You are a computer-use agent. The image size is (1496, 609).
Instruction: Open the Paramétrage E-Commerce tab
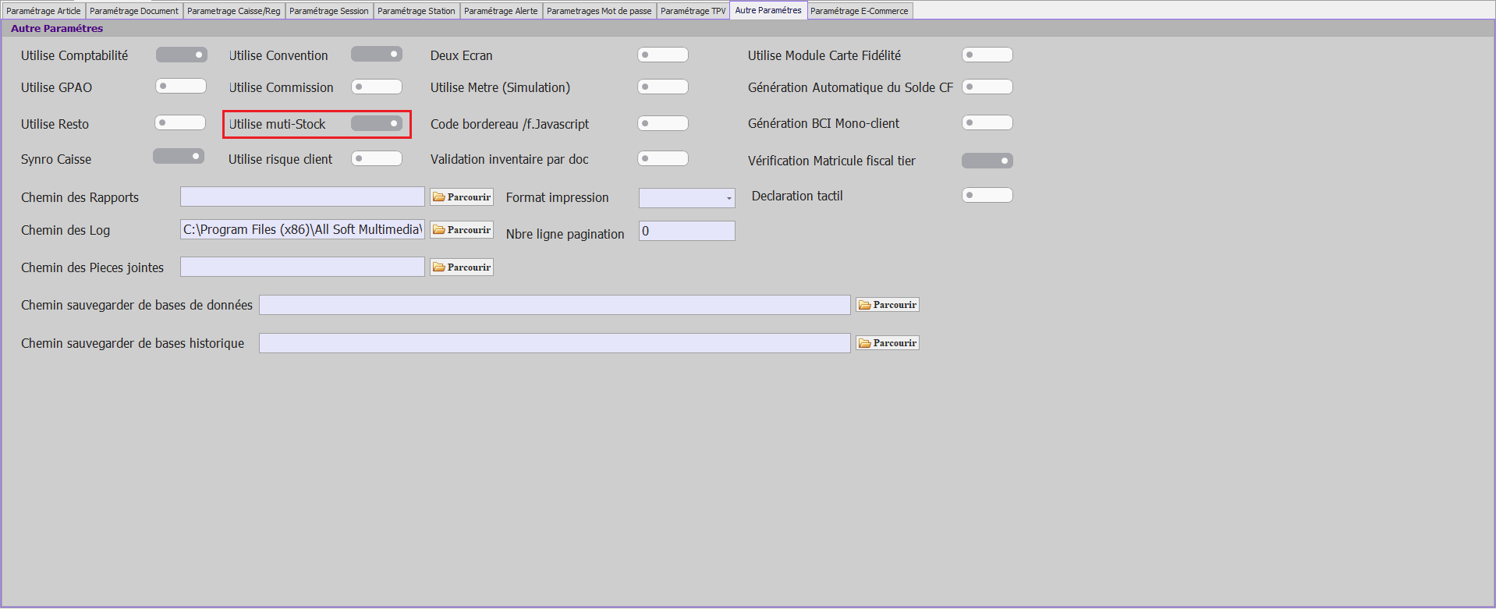(x=860, y=11)
